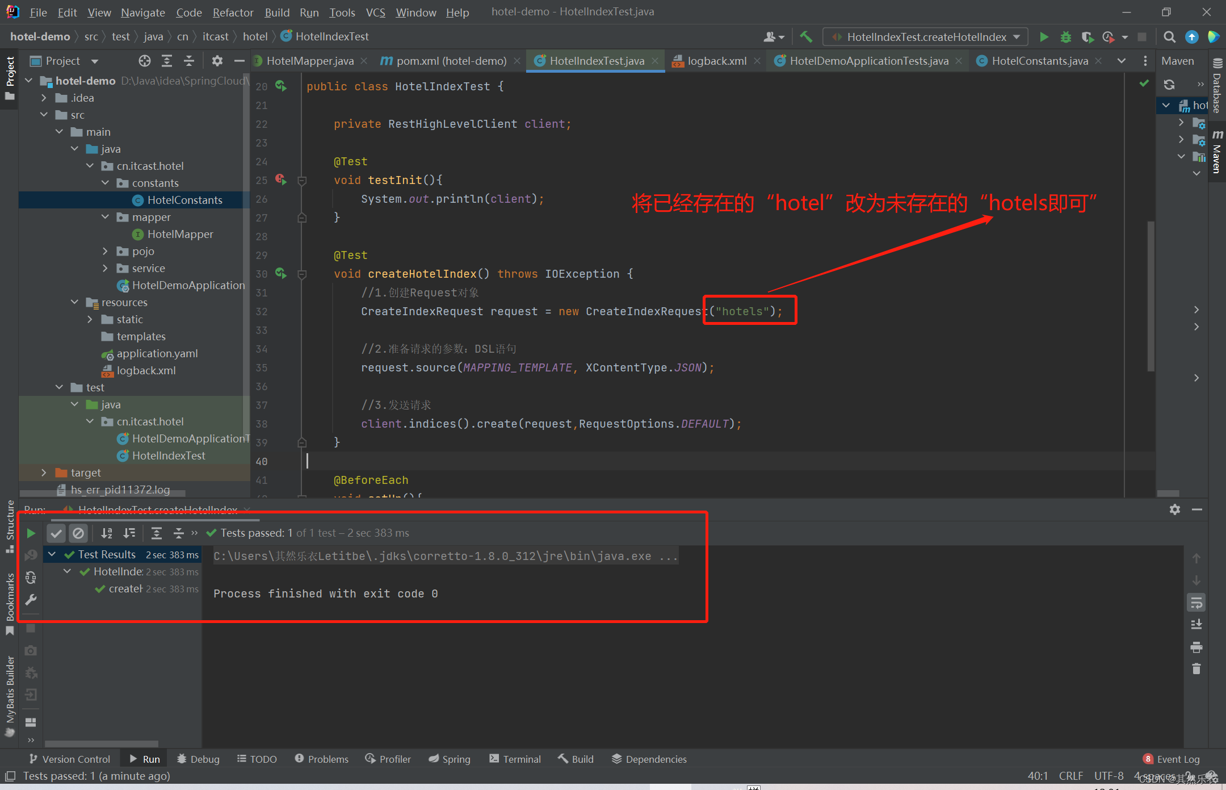The height and width of the screenshot is (790, 1226).
Task: Open the HotelIndexTest.createHotelIndex run configuration dropdown
Action: 1015,36
